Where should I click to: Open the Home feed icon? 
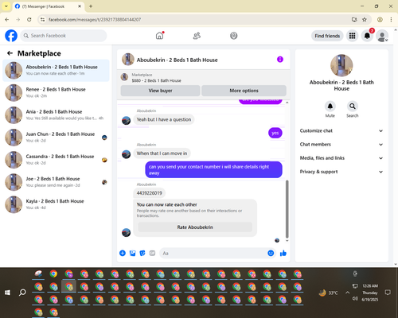coord(159,36)
